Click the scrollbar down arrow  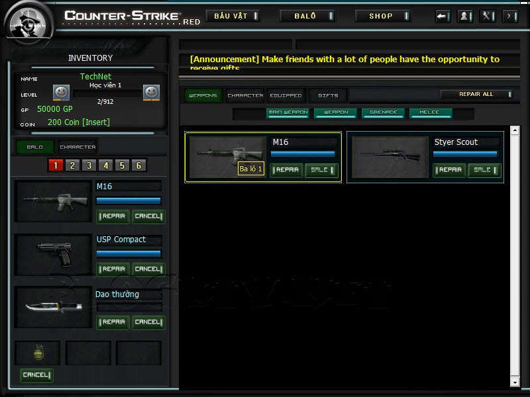[x=515, y=382]
